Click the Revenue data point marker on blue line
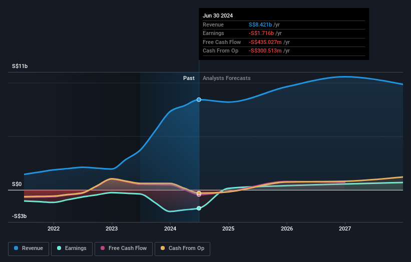411x262 pixels. coord(199,99)
